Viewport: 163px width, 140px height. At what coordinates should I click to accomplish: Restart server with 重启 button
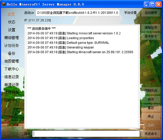[151, 108]
